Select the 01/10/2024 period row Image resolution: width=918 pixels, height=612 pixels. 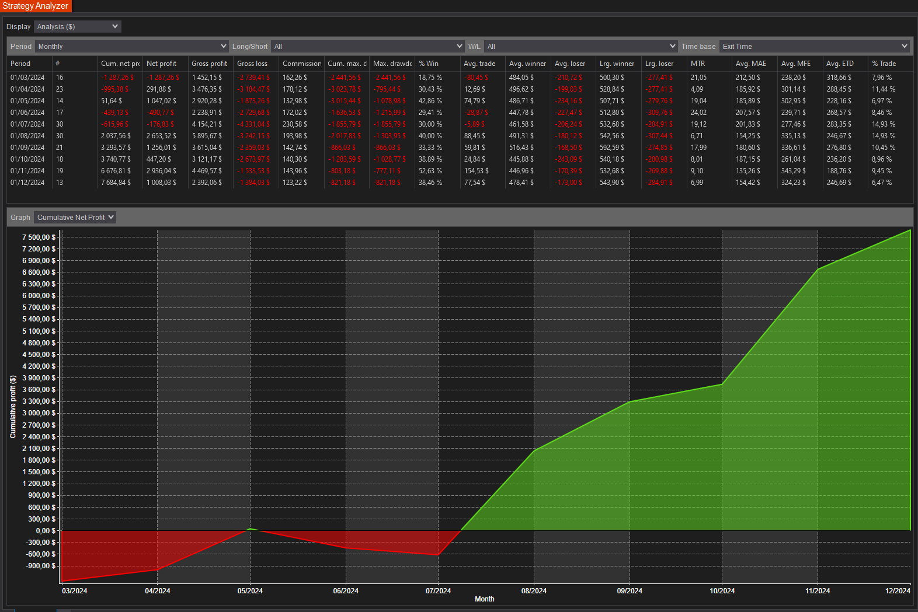coord(460,159)
